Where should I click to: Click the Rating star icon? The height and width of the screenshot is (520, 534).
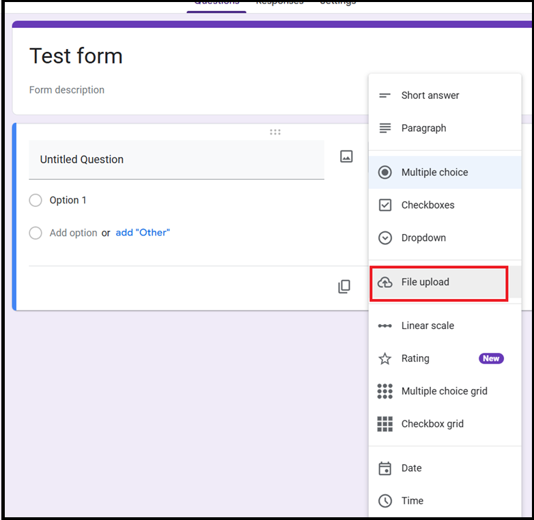[385, 359]
